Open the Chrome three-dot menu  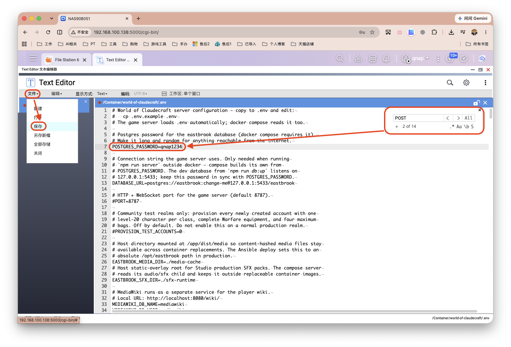[x=486, y=32]
